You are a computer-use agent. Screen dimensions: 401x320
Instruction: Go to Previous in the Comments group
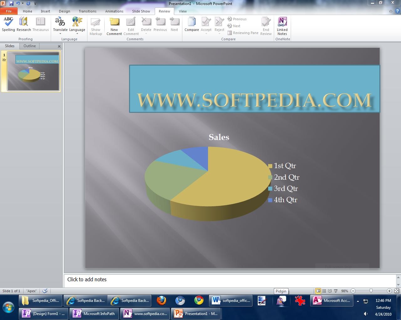160,24
